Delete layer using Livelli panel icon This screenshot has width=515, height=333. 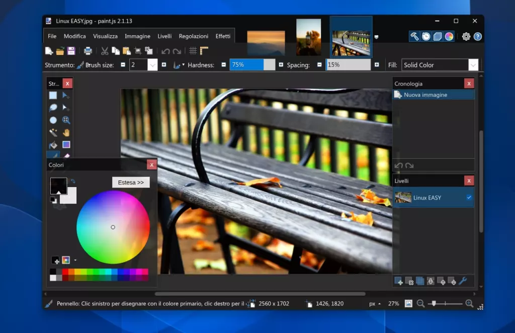pyautogui.click(x=409, y=281)
